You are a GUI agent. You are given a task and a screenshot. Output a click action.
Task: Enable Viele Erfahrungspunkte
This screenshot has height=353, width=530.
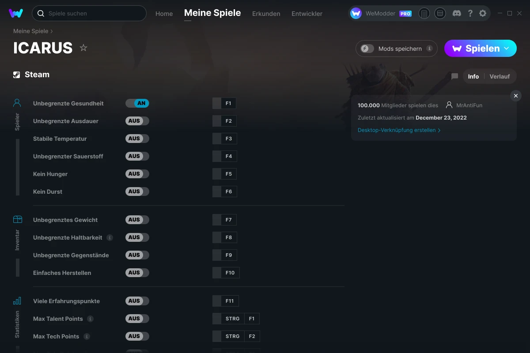tap(137, 301)
